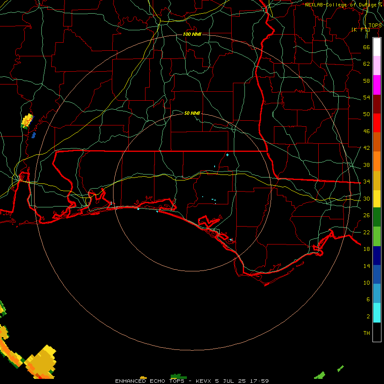Select the bright red legend swatch
The width and height of the screenshot is (384, 384).
[x=377, y=123]
